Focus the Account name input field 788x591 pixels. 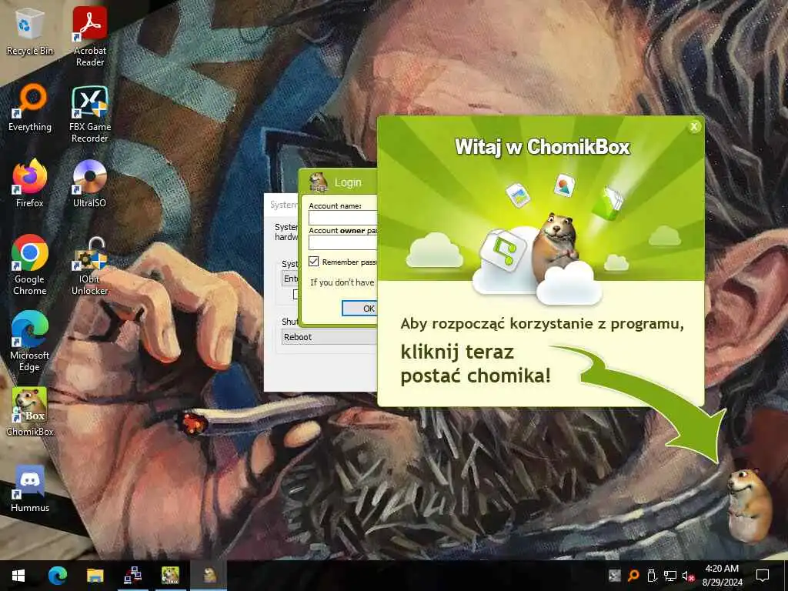coord(342,218)
